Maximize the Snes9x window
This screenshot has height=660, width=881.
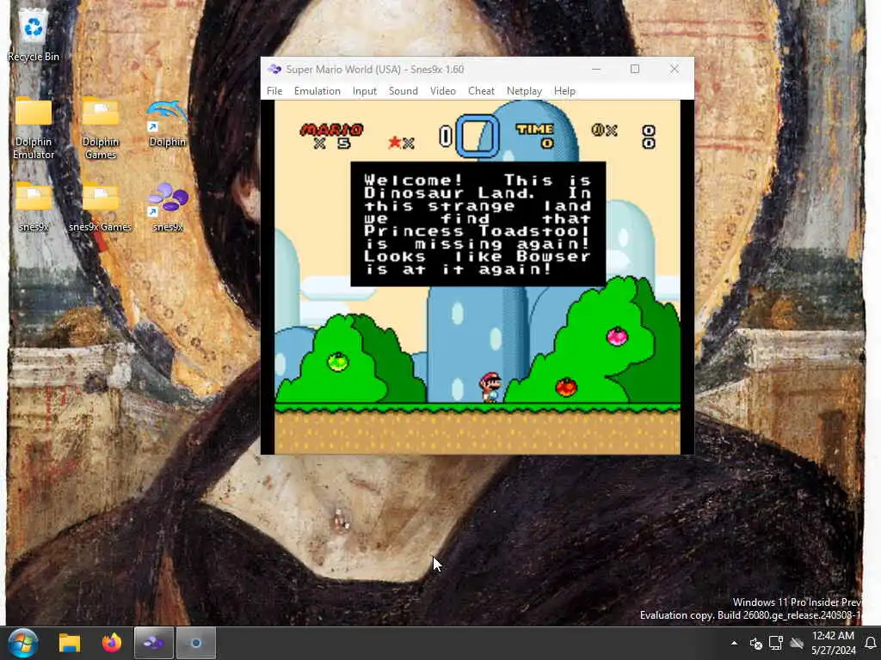point(635,69)
